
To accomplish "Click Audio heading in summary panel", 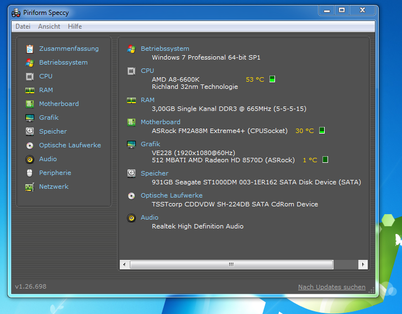I will 150,217.
